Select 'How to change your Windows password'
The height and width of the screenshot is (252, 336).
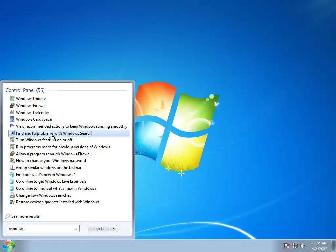click(51, 160)
